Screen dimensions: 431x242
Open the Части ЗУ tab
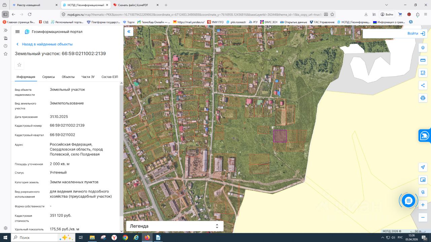click(x=88, y=77)
